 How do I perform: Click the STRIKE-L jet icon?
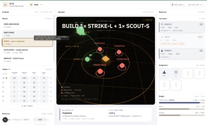[162, 50]
